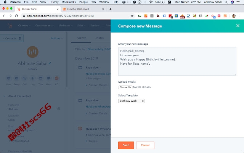The width and height of the screenshot is (244, 153).
Task: Click the Note action icon
Action: coord(8,78)
